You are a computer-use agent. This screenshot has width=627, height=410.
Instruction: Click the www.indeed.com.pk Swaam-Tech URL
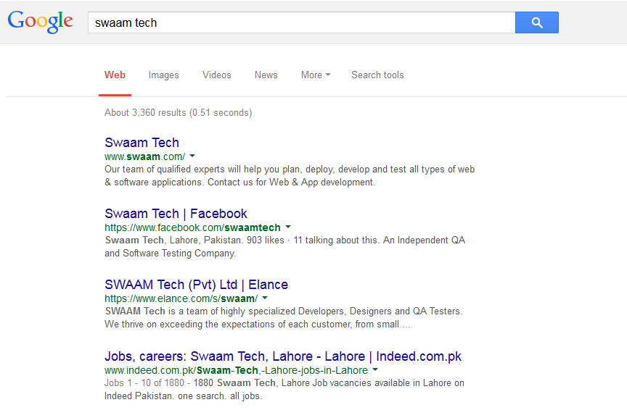pos(236,370)
